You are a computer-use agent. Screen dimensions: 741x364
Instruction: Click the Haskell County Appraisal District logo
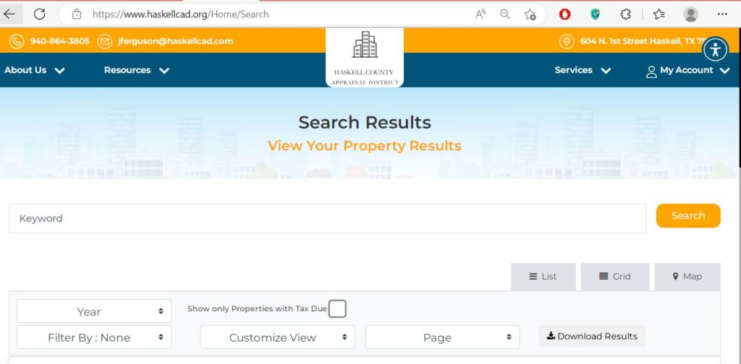click(x=365, y=58)
